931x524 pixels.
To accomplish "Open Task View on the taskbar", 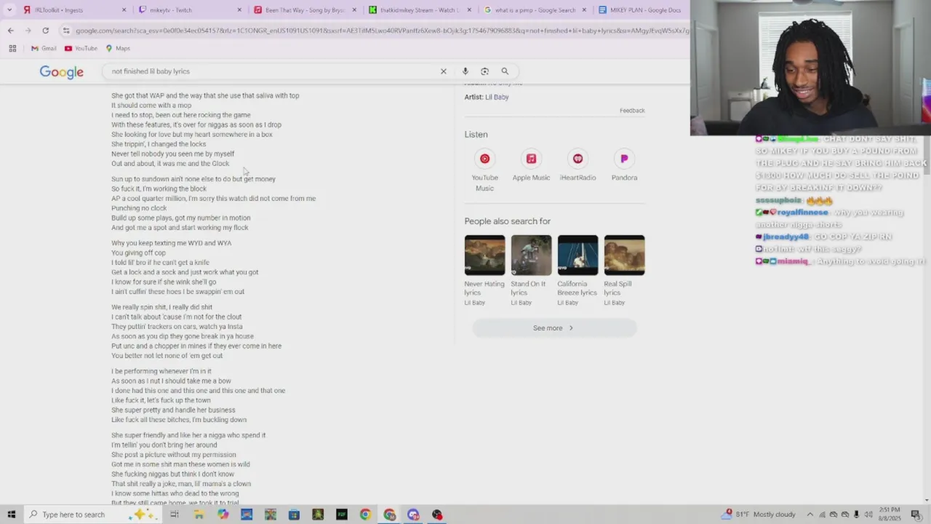I will [x=175, y=515].
